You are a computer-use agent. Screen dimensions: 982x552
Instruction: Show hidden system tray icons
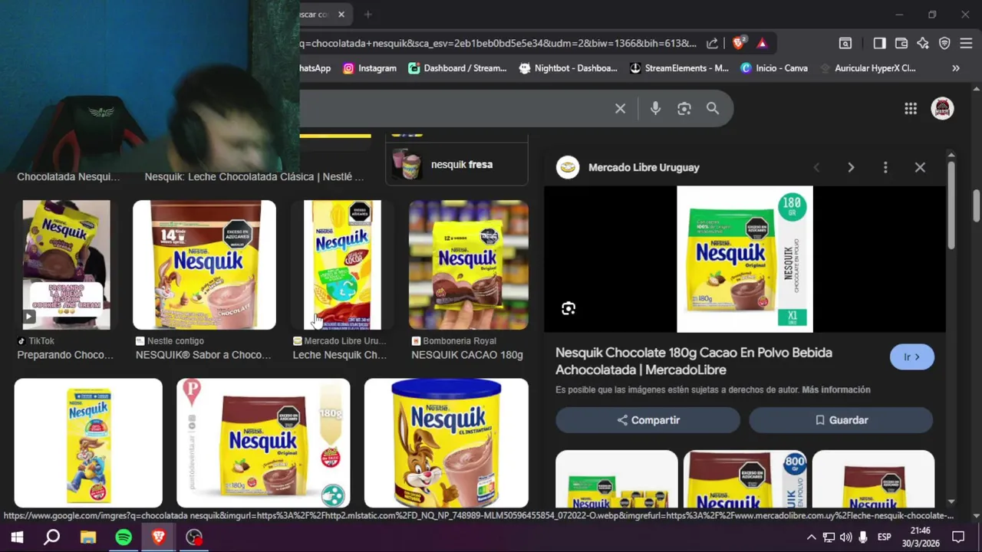[811, 537]
